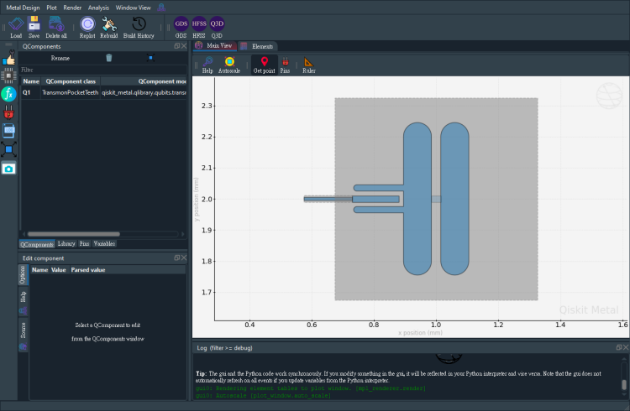Select the QComponents bottom tab

point(37,244)
